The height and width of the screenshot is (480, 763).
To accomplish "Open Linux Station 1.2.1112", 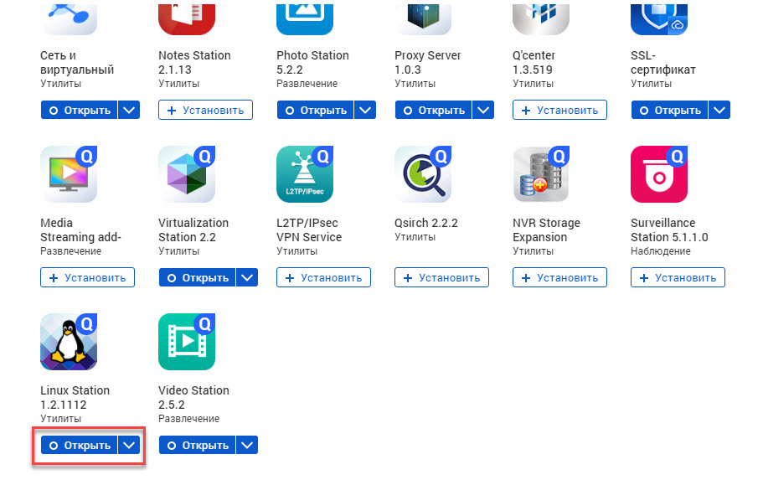I will 80,445.
